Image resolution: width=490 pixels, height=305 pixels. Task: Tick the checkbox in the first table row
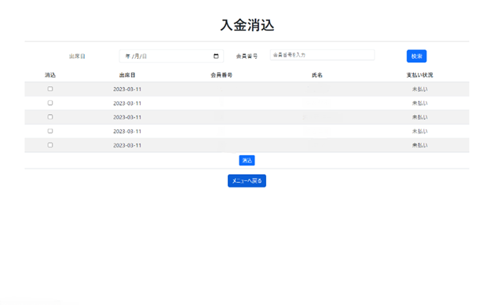pos(50,89)
